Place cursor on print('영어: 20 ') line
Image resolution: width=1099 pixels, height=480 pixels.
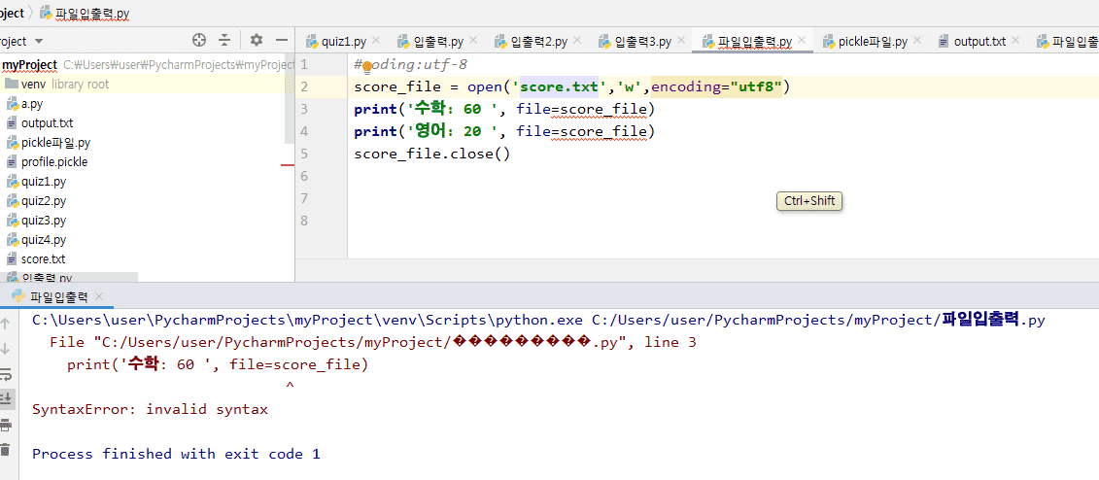tap(504, 132)
